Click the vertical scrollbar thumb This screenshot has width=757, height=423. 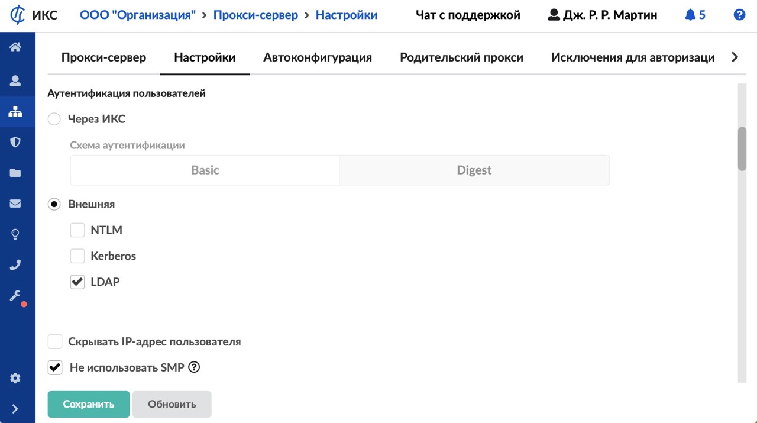coord(742,148)
